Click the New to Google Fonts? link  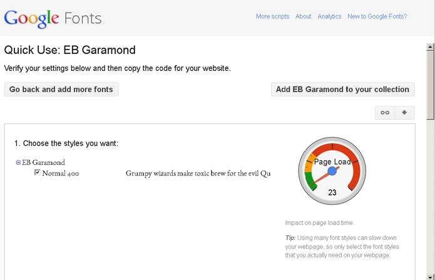pos(377,16)
